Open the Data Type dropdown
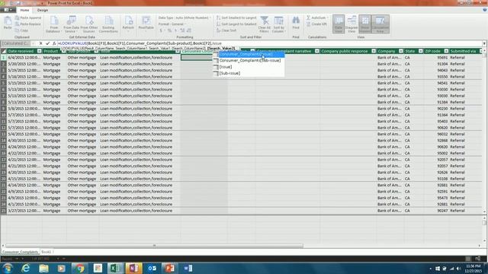 click(x=185, y=18)
